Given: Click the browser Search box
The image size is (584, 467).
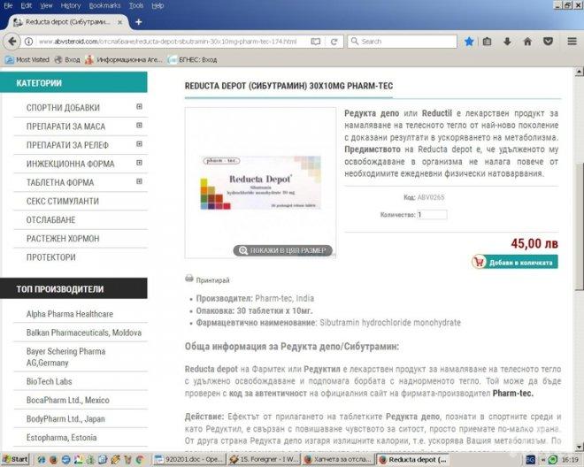Looking at the screenshot, I should [403, 42].
